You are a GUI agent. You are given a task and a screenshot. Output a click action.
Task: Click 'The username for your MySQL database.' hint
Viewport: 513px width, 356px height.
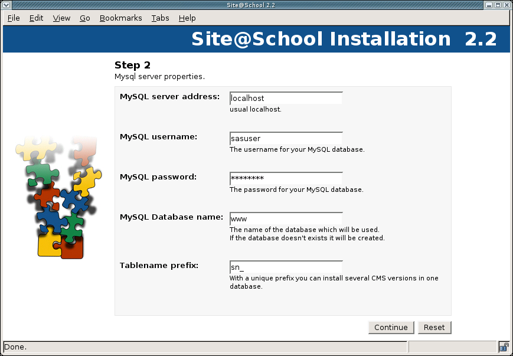point(297,149)
